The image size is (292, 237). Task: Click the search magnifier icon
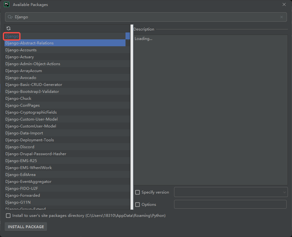10,17
